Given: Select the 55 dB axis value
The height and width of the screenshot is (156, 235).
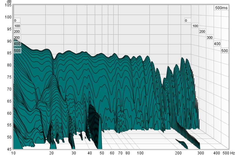Looking at the screenshot, I should point(9,125).
